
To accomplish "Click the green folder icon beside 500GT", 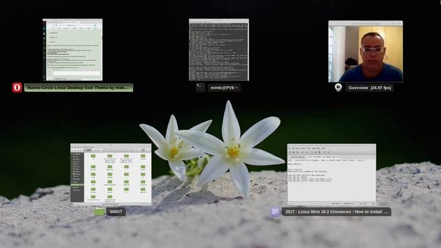I will (99, 211).
